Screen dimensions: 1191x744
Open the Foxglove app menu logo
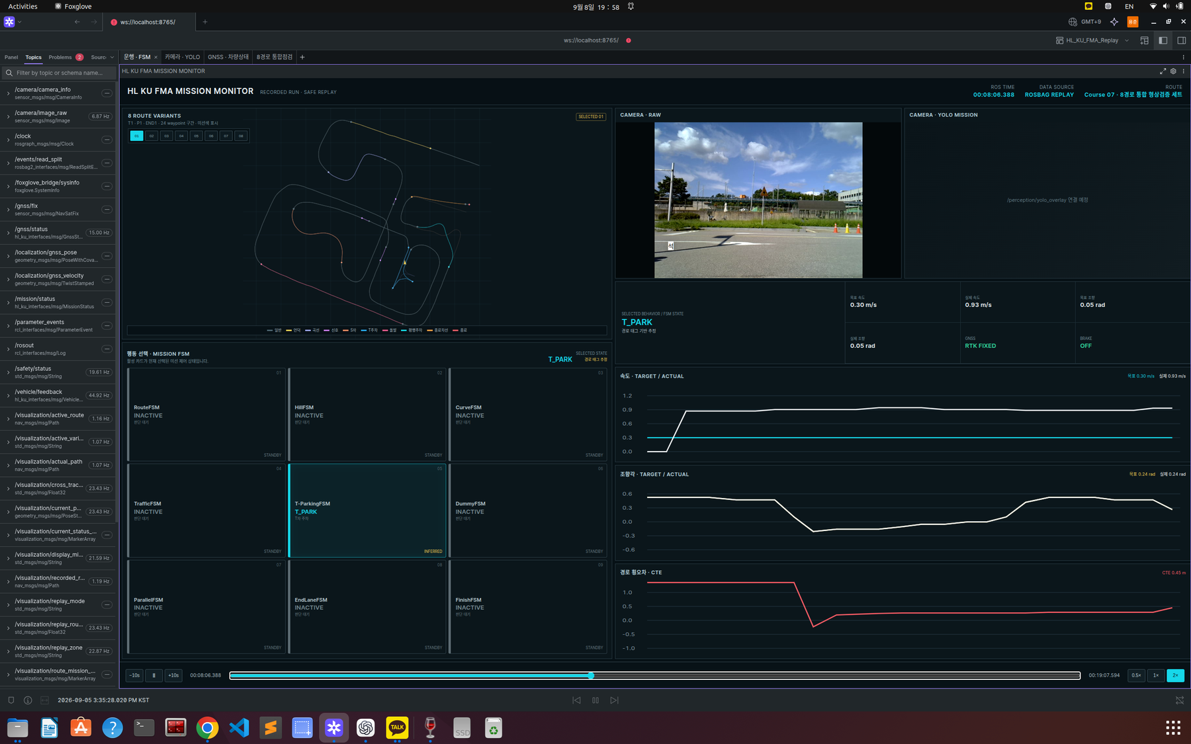9,22
